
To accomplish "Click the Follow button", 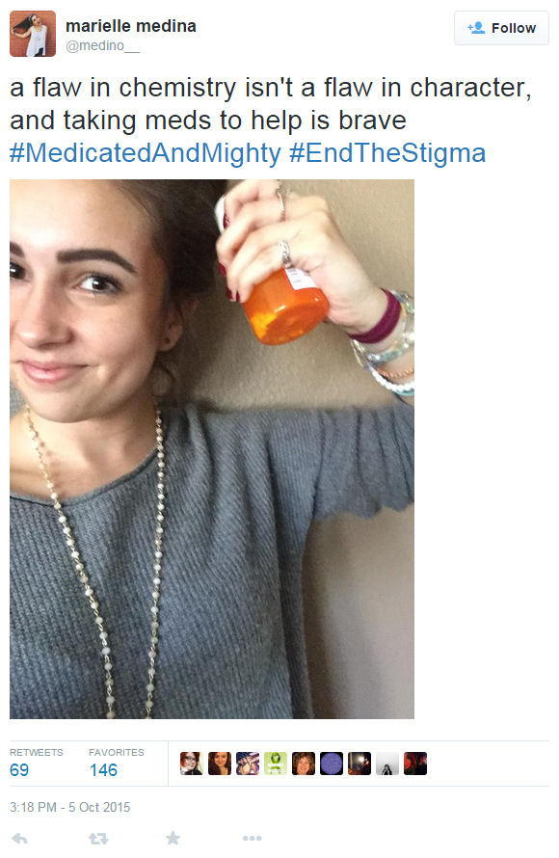I will [501, 28].
